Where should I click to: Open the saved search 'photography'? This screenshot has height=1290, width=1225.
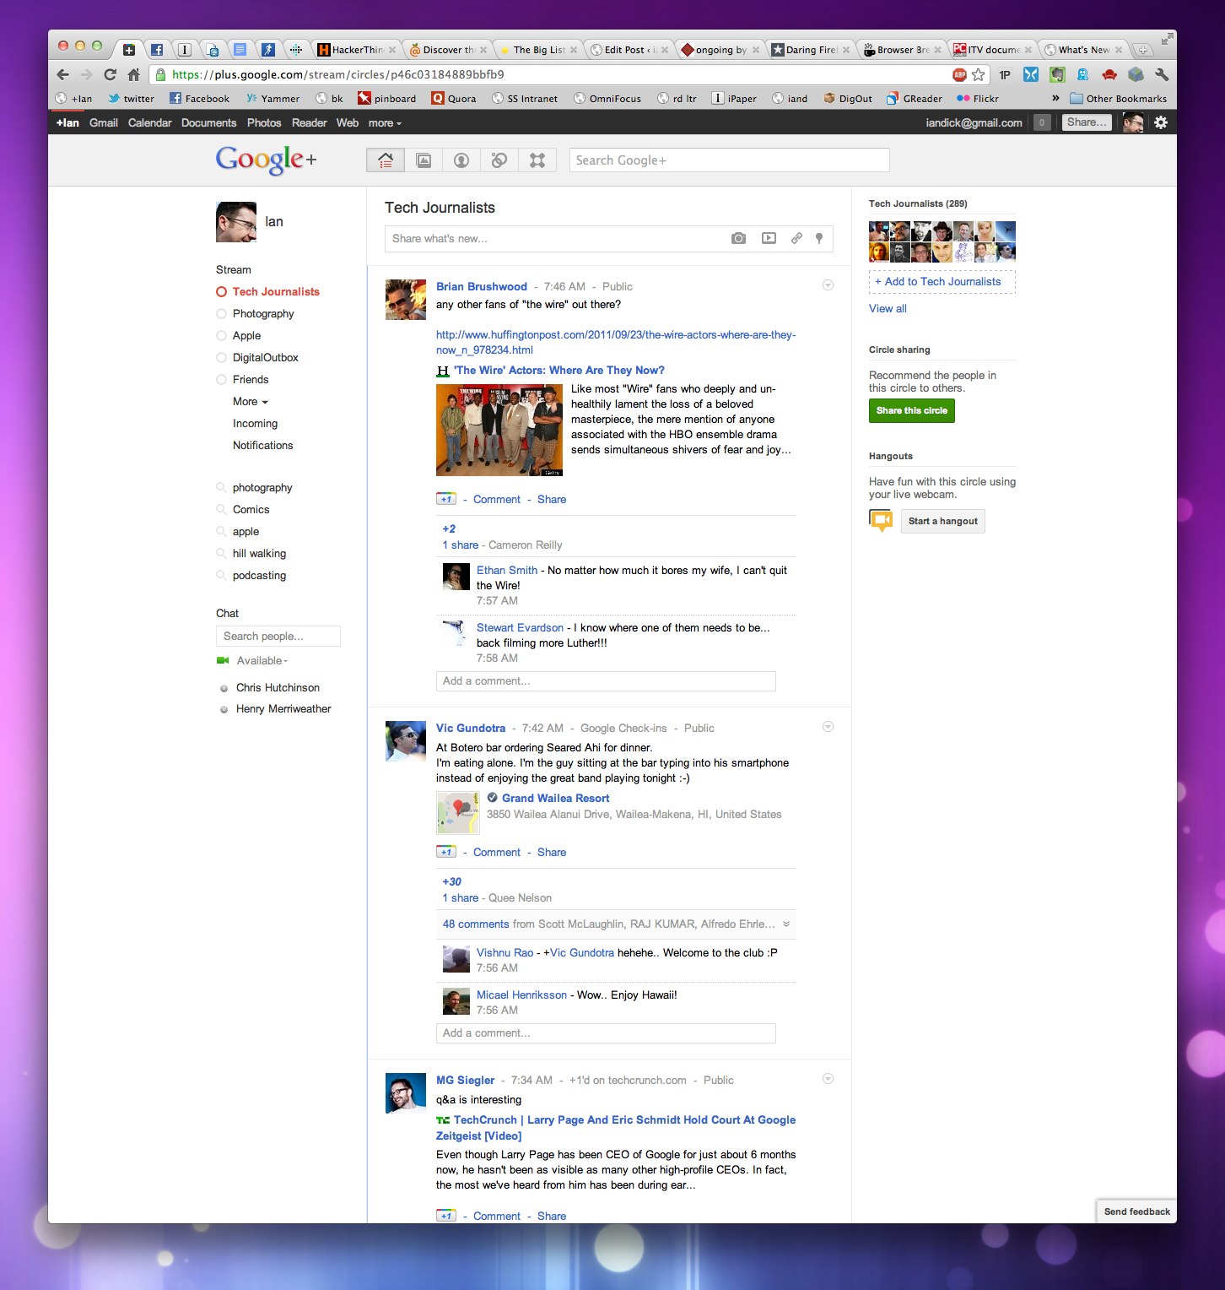click(x=262, y=488)
